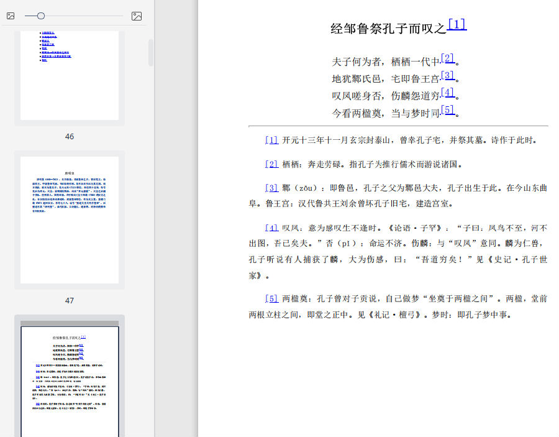Click the large thumbnail size icon
Viewport: 559px width, 437px height.
click(x=137, y=16)
